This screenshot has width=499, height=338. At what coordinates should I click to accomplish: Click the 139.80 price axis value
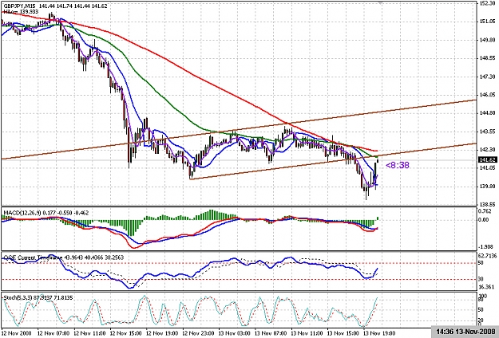click(486, 187)
